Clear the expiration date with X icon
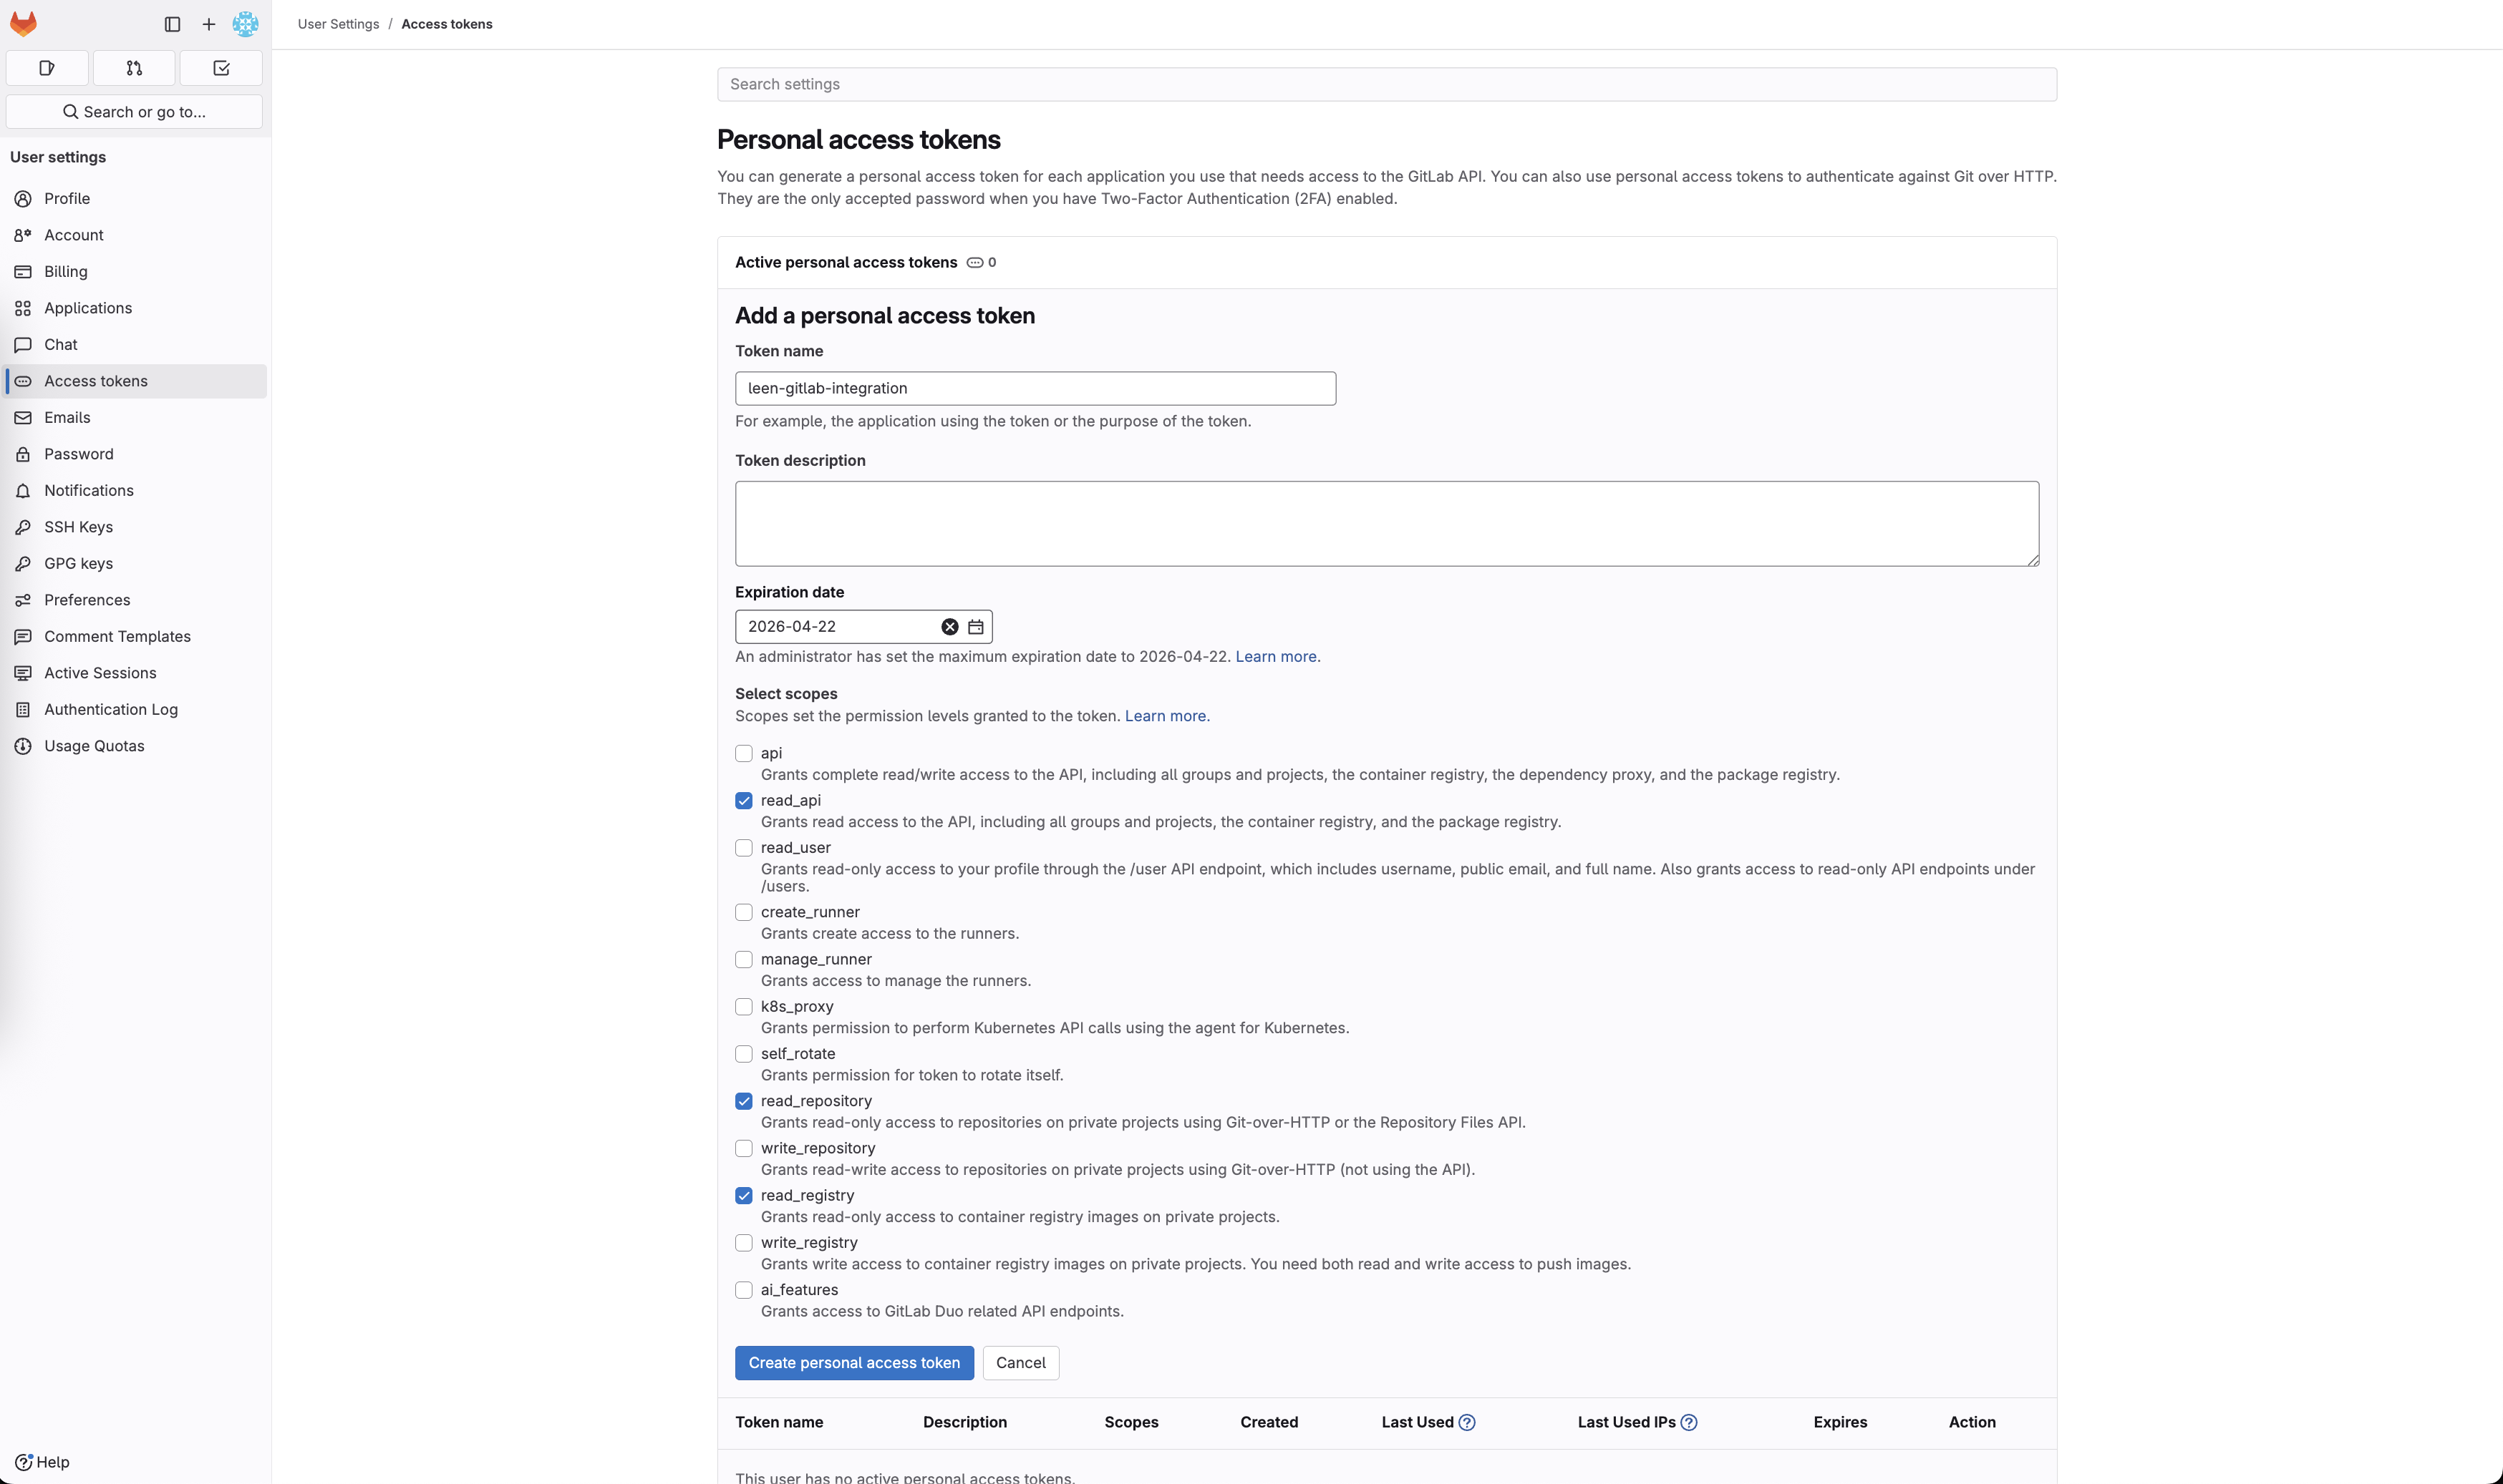The height and width of the screenshot is (1484, 2503). pos(949,627)
